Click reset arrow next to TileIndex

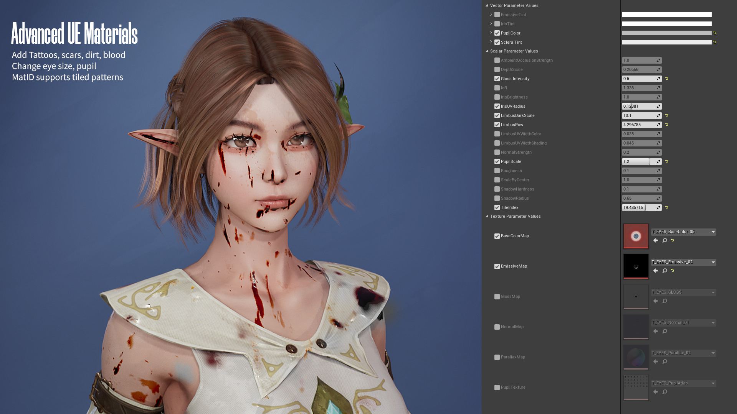tap(666, 207)
